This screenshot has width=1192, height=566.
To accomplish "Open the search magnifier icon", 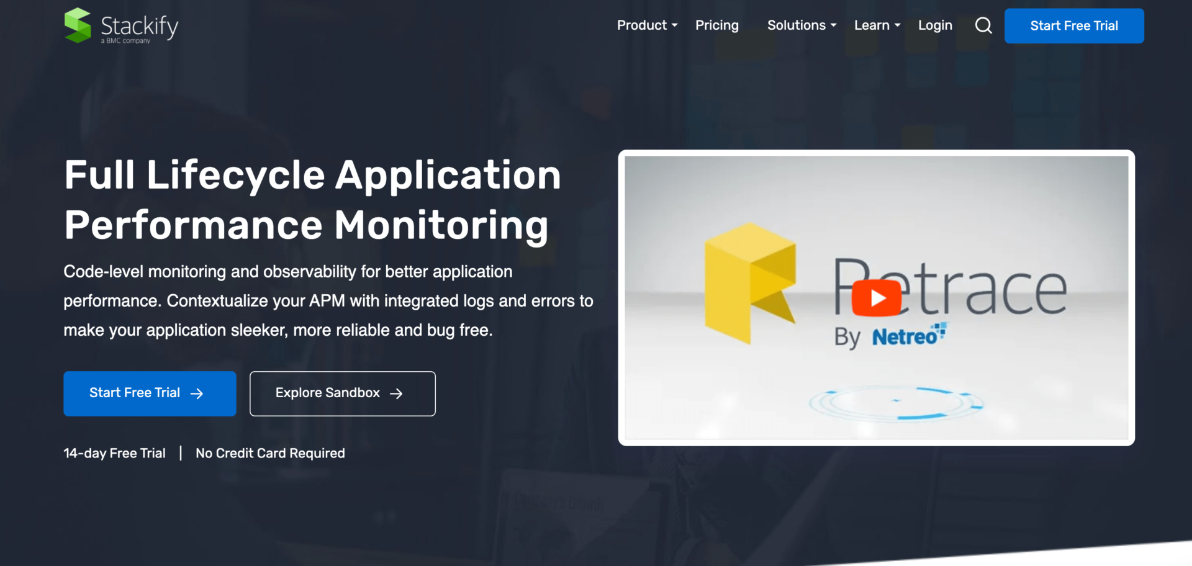I will coord(983,25).
